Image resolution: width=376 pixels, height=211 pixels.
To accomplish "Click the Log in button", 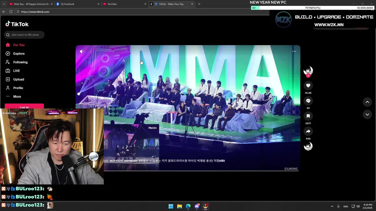I will pos(24,107).
